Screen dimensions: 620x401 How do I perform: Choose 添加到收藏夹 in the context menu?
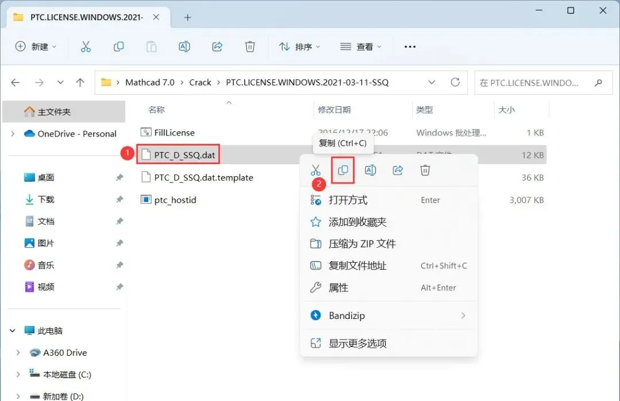tap(389, 222)
